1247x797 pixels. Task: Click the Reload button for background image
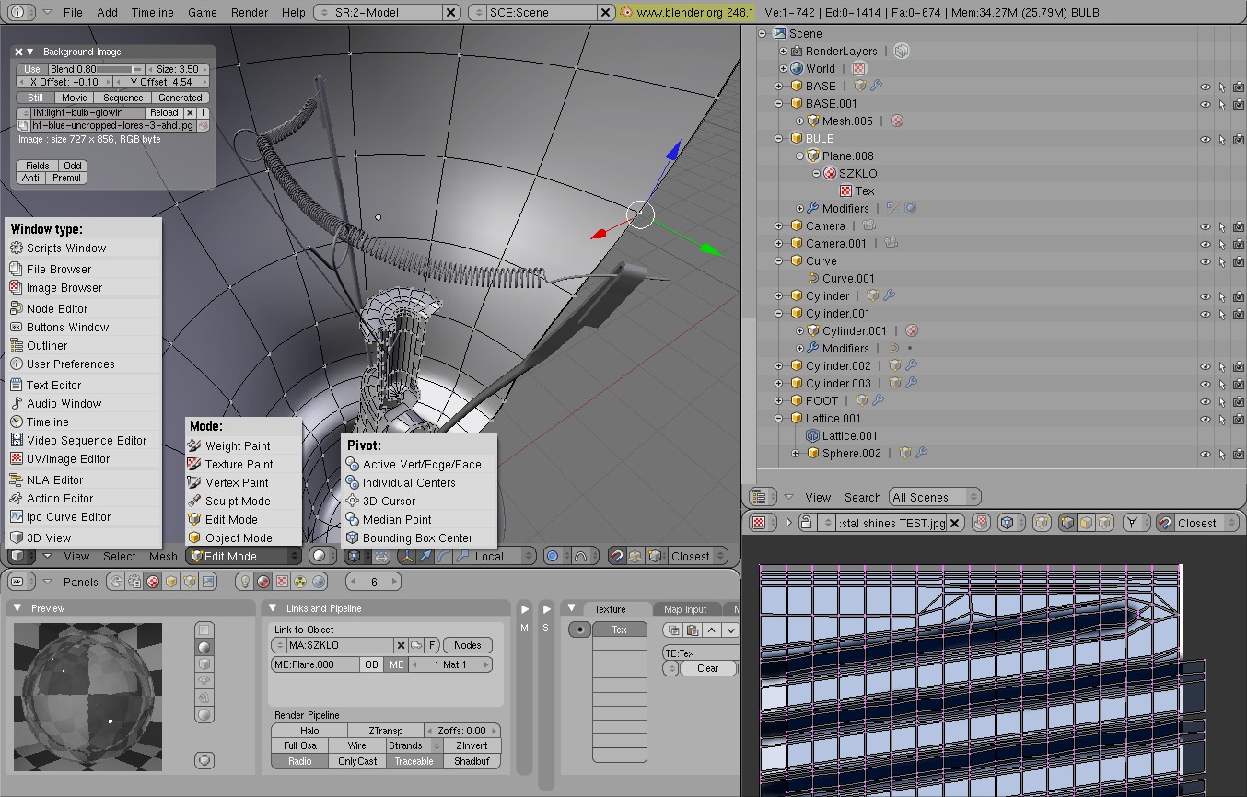click(x=164, y=112)
